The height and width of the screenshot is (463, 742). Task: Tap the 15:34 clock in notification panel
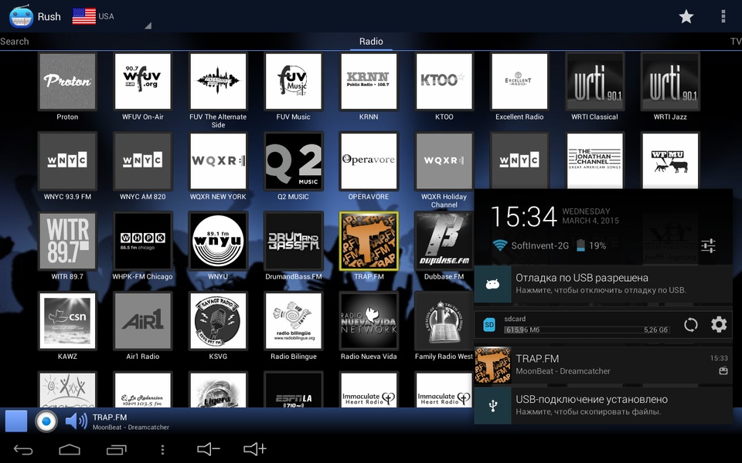click(x=523, y=218)
